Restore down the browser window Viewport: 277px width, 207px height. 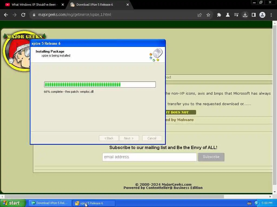click(261, 2)
